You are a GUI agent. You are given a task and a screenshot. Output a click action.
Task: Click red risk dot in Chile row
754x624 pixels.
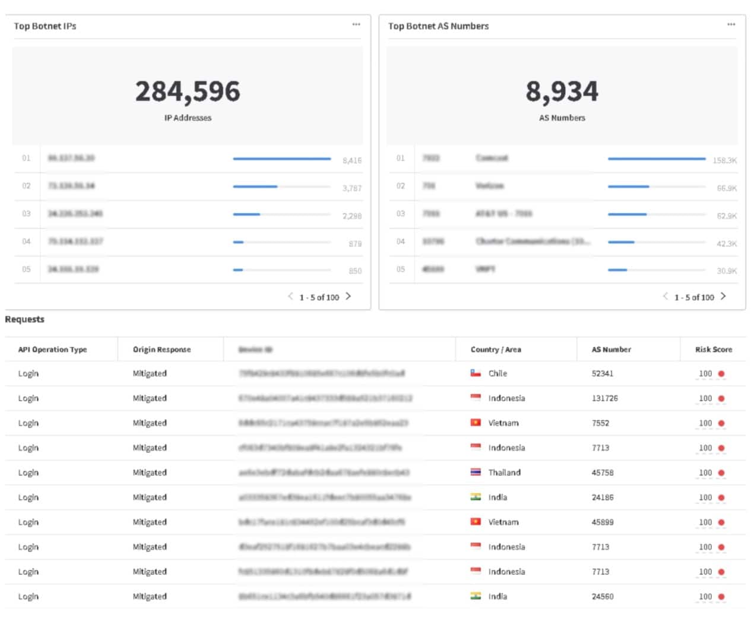tap(721, 374)
